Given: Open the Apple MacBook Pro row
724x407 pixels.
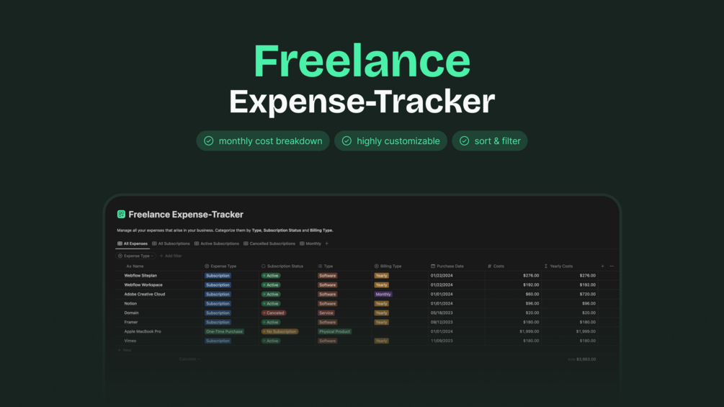Looking at the screenshot, I should [x=142, y=331].
